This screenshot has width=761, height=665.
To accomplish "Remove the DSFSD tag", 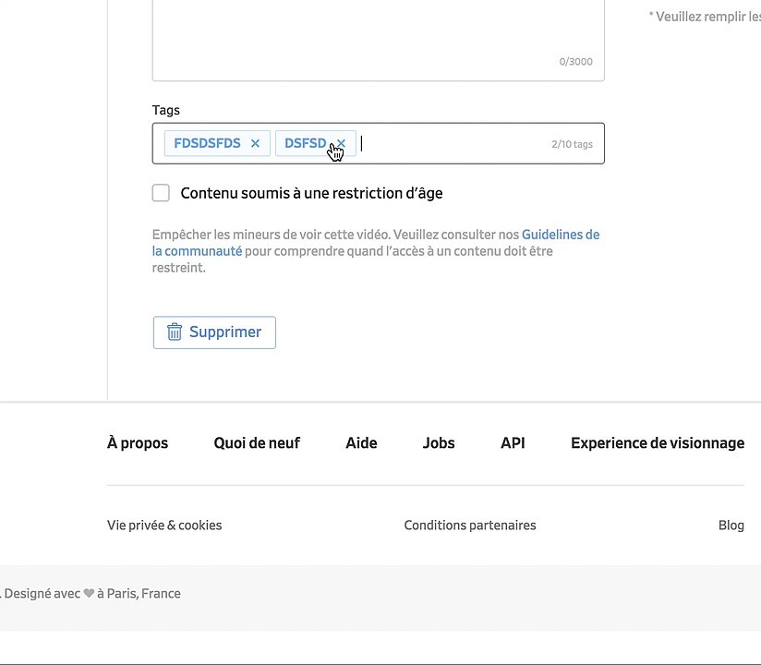I will click(x=341, y=143).
